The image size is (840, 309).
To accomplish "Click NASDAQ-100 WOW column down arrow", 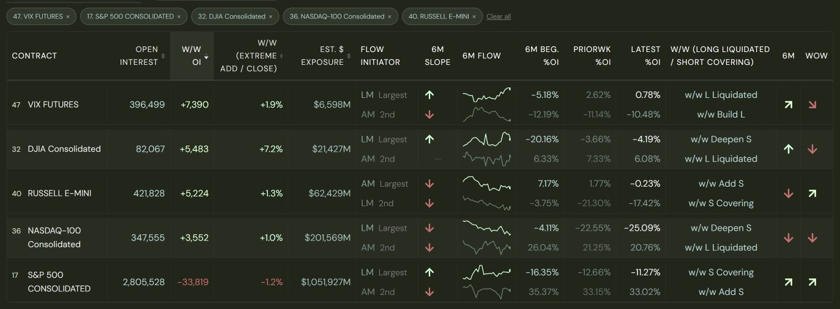I will [x=812, y=238].
